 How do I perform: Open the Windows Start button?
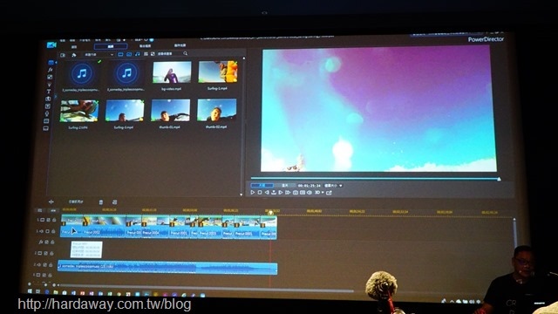(x=30, y=291)
